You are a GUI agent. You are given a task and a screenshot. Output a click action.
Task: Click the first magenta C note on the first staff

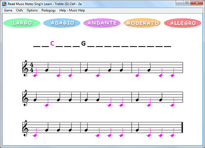pyautogui.click(x=35, y=75)
